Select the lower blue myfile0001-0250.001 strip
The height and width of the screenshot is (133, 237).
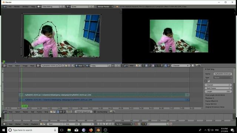click(104, 100)
